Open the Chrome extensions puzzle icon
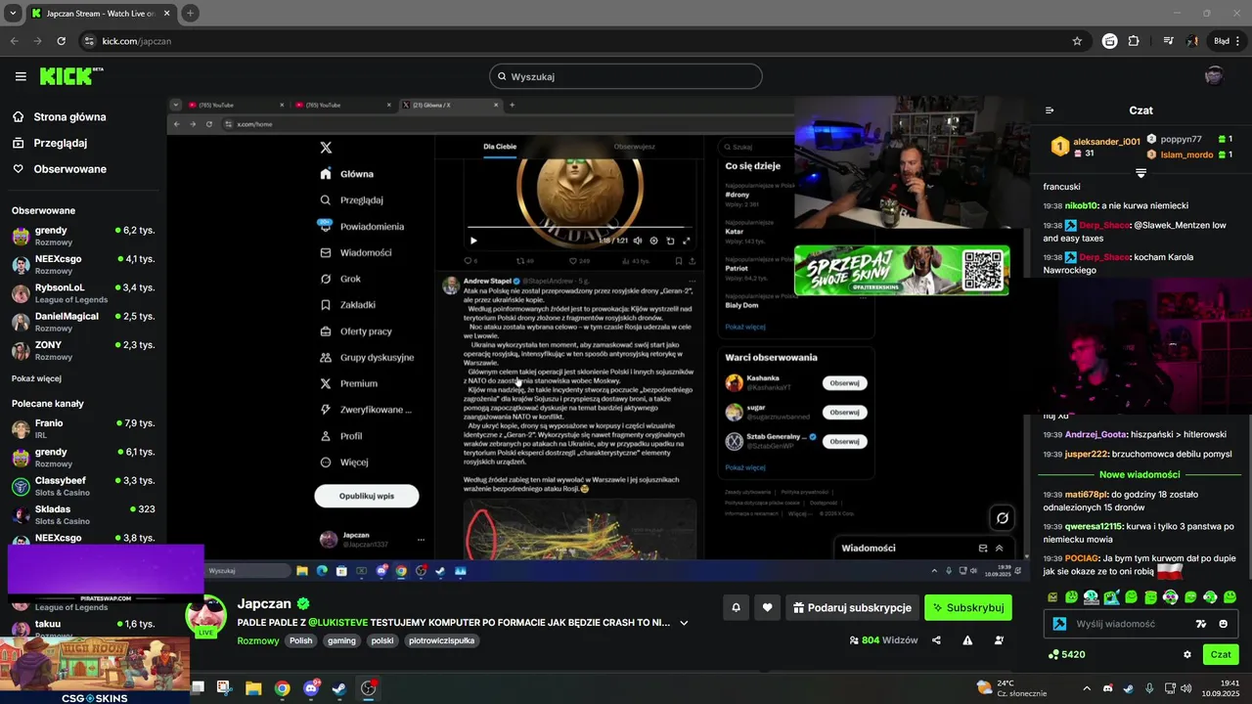Image resolution: width=1252 pixels, height=704 pixels. 1134,41
